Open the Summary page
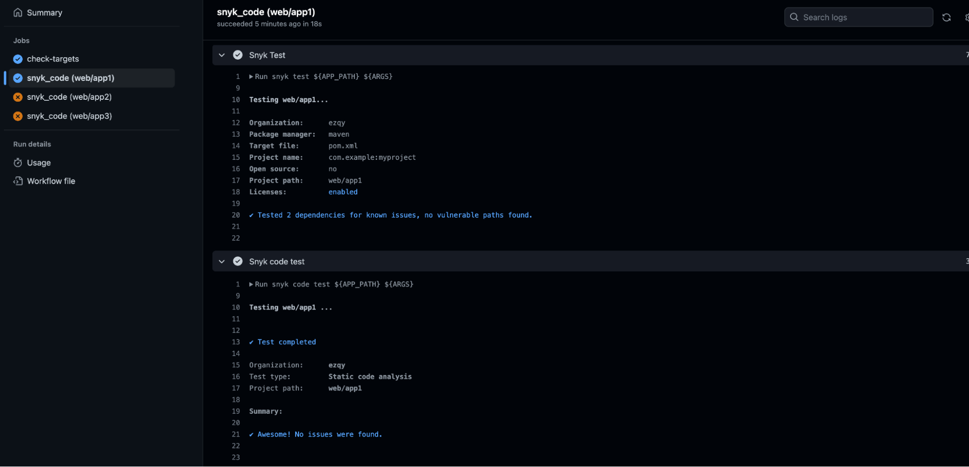Screen dimensions: 969x467 pos(44,13)
